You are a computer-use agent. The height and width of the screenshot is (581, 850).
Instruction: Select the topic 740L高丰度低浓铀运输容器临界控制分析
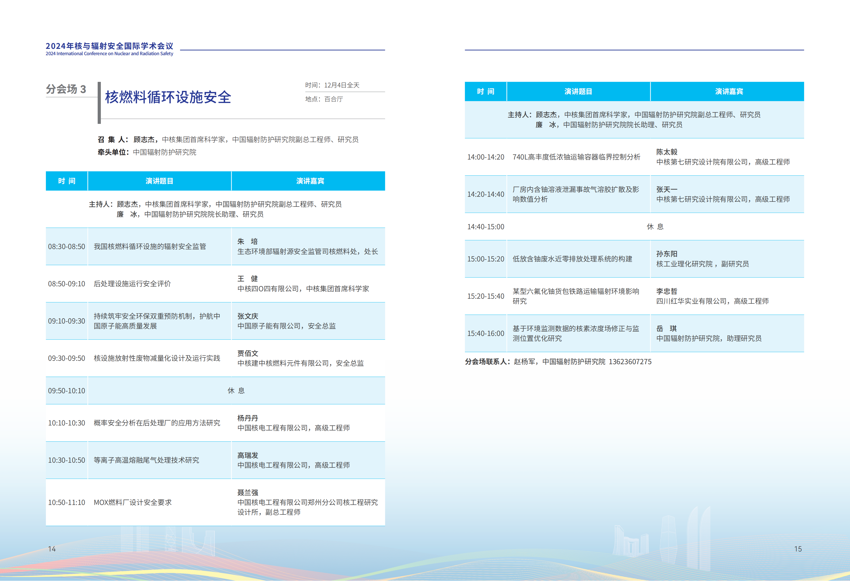point(577,157)
